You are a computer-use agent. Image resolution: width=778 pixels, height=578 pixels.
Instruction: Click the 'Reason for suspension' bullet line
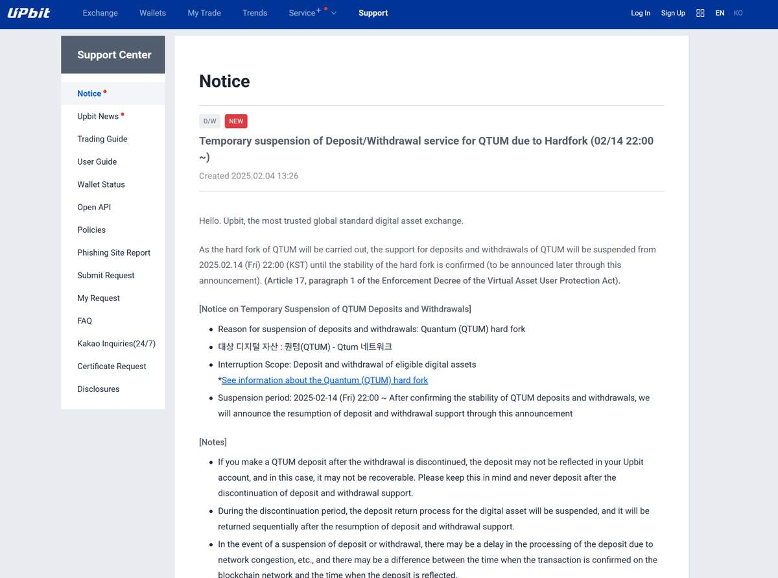[371, 329]
